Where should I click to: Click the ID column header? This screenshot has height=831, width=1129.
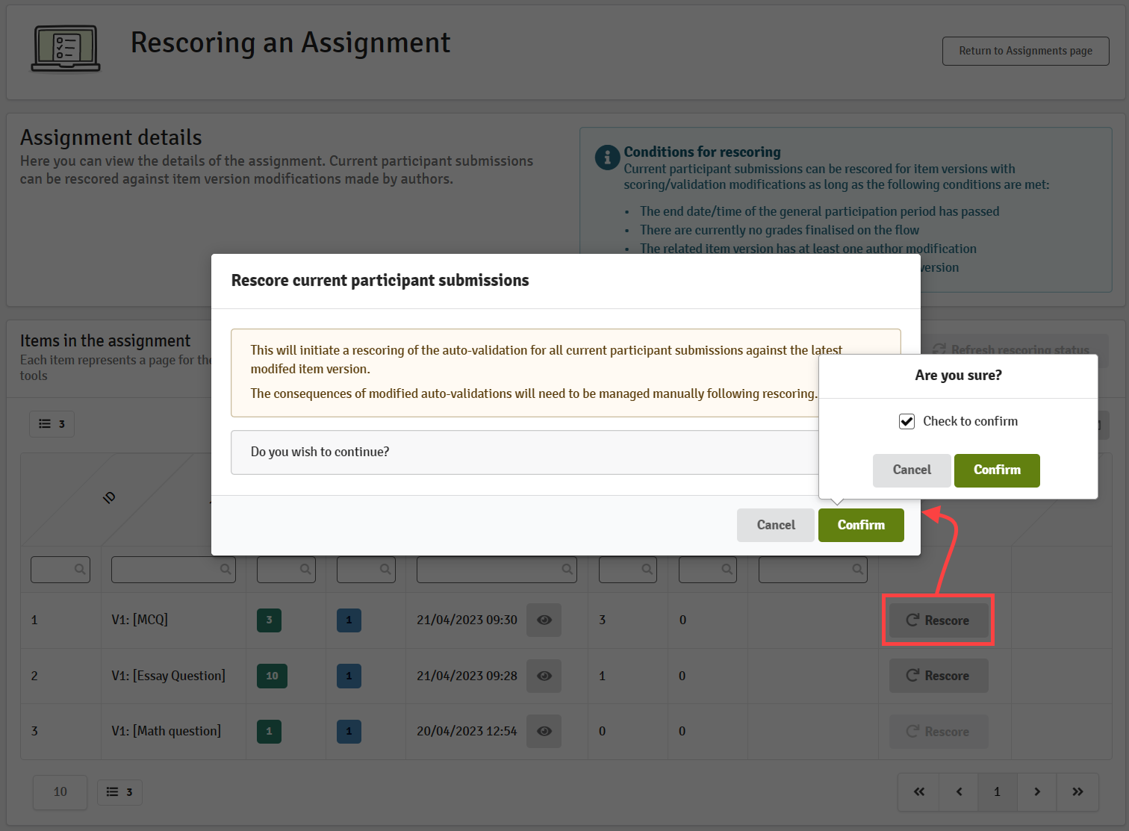tap(109, 497)
